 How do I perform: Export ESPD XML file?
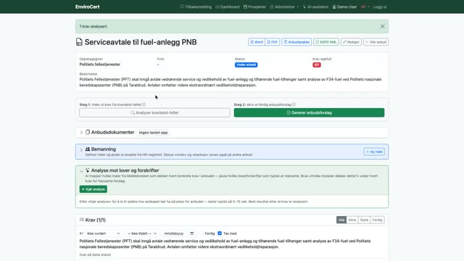pyautogui.click(x=326, y=42)
